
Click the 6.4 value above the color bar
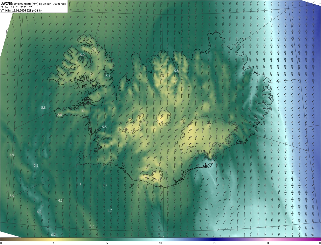coord(162,237)
